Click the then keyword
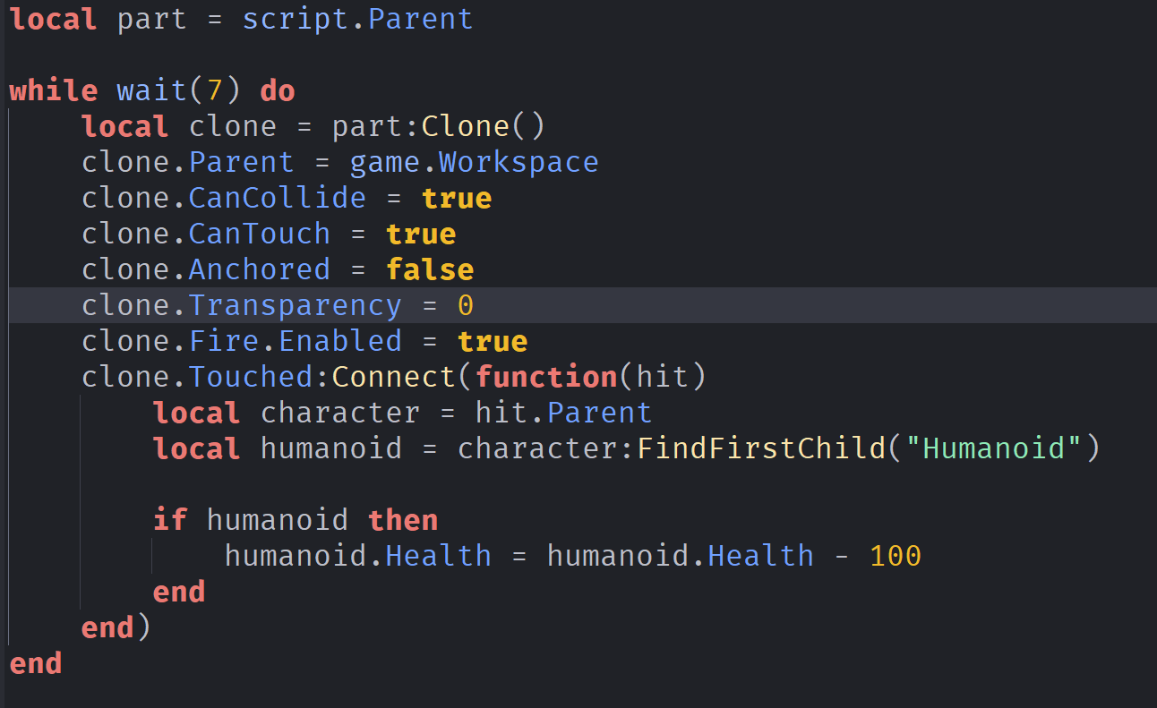The image size is (1157, 708). 403,520
